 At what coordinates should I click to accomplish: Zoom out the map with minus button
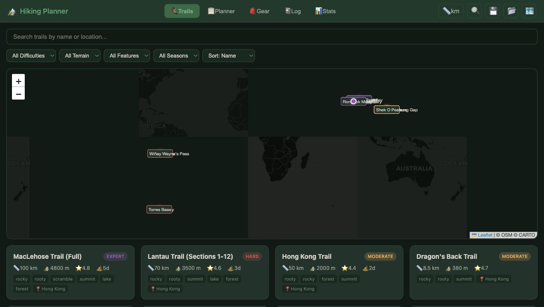click(x=18, y=94)
